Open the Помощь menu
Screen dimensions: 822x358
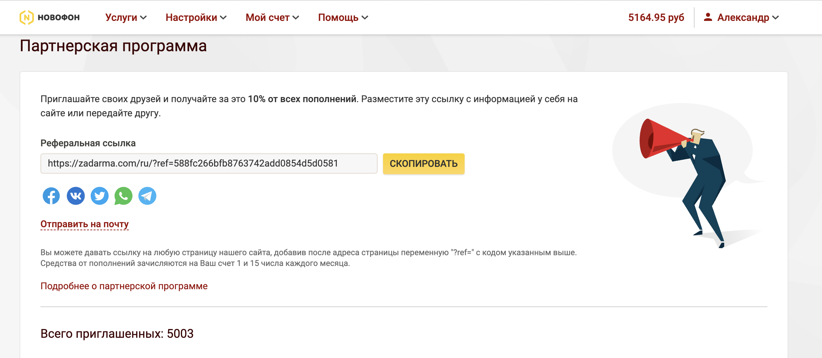(343, 18)
